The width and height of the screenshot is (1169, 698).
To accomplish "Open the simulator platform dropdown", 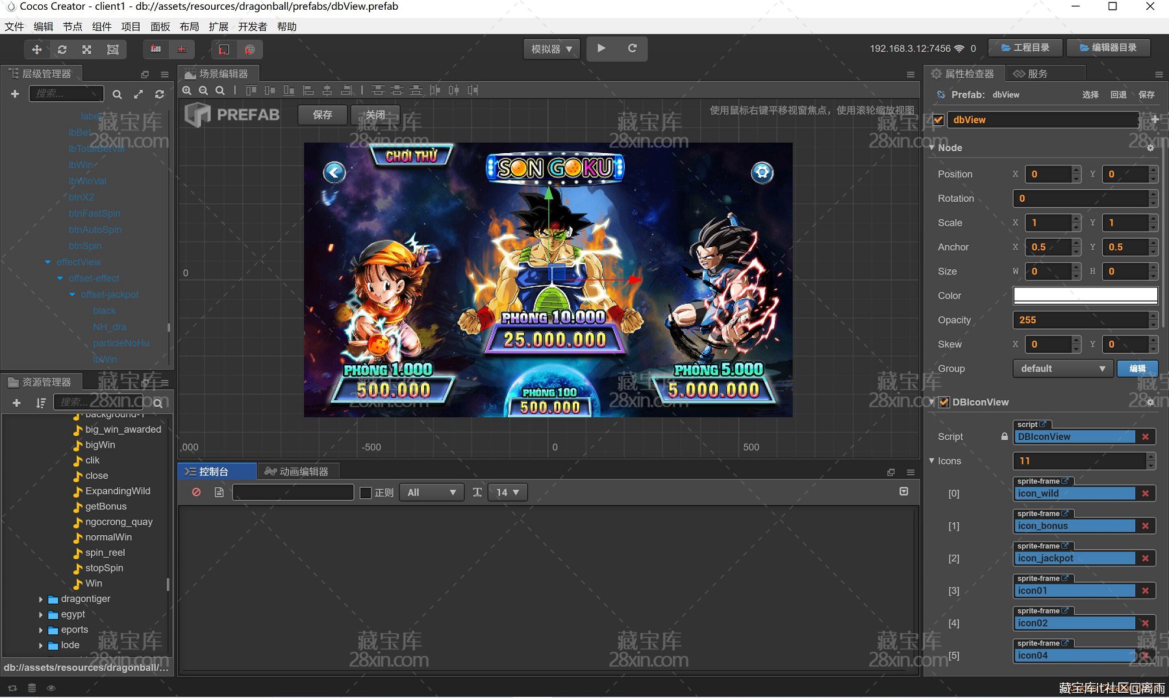I will 551,49.
